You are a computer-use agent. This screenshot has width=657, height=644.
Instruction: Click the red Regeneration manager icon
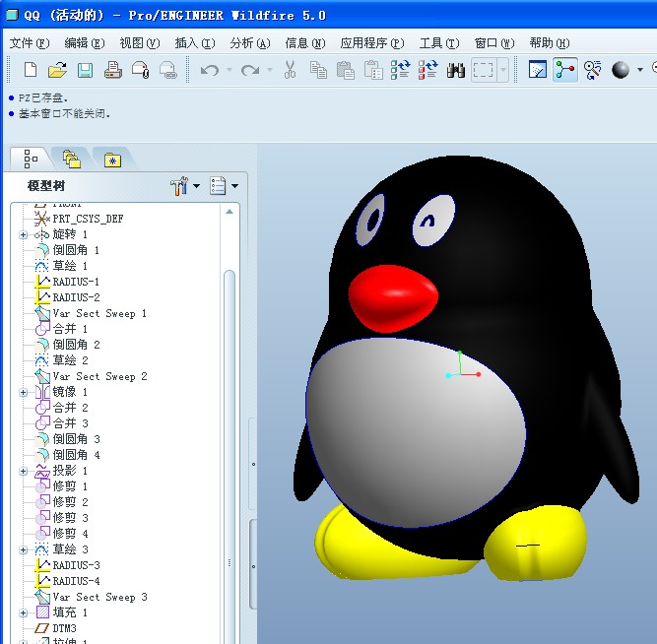(427, 70)
